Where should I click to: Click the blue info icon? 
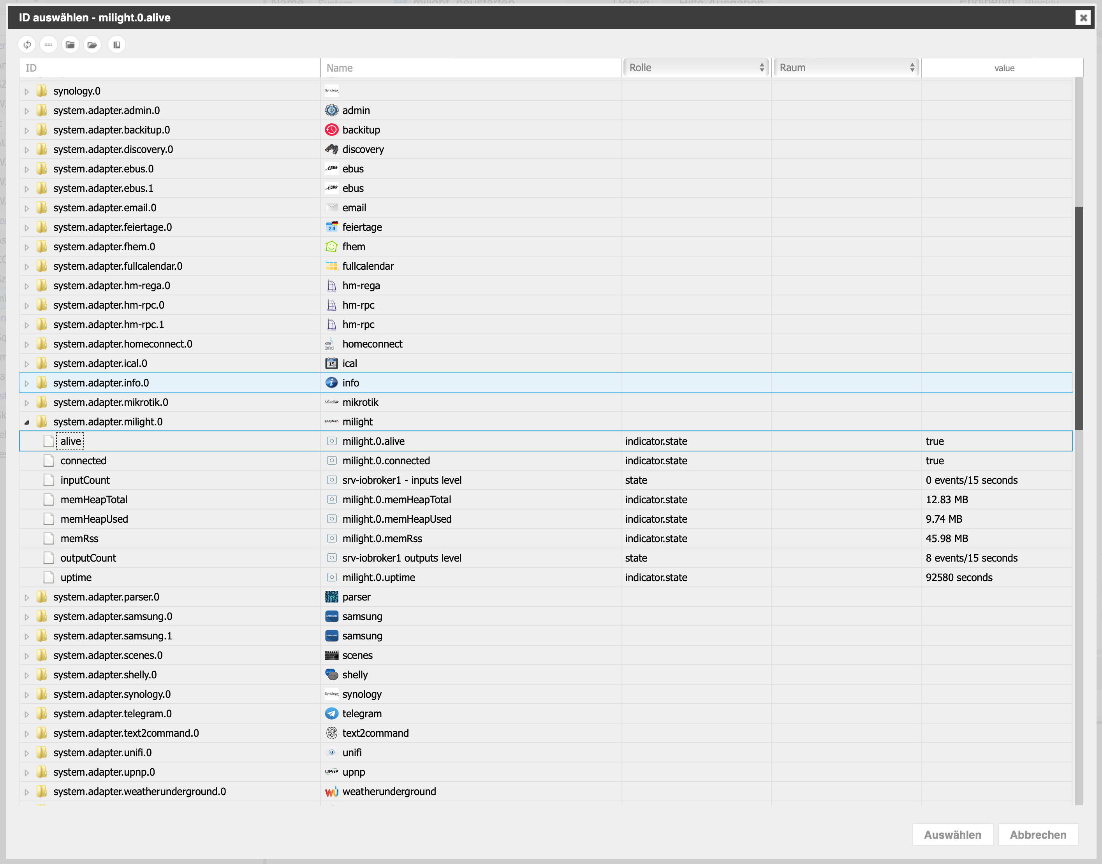pos(331,383)
